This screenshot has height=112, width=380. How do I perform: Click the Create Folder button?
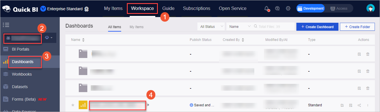(357, 27)
